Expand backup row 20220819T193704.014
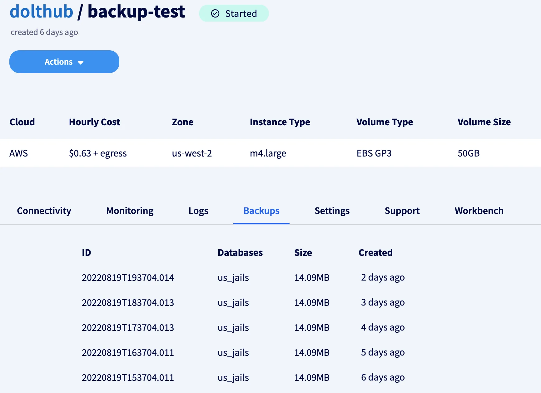The image size is (541, 393). coord(128,277)
